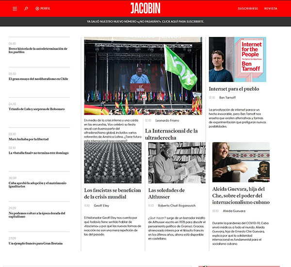Open 'Aleida Guevara, hija del Che' headline

[241, 196]
